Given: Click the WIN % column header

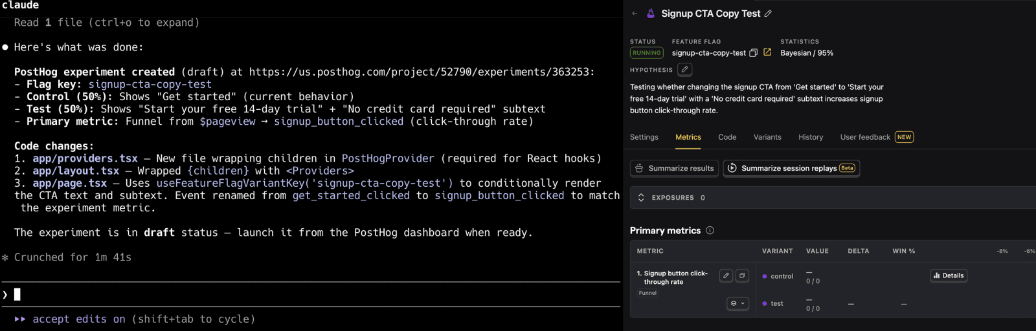Looking at the screenshot, I should point(904,251).
